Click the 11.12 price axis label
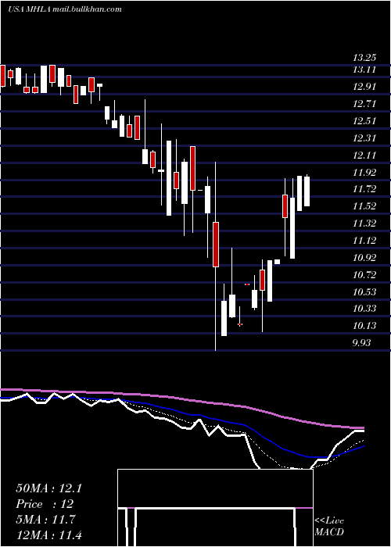The height and width of the screenshot is (547, 391). [x=365, y=241]
